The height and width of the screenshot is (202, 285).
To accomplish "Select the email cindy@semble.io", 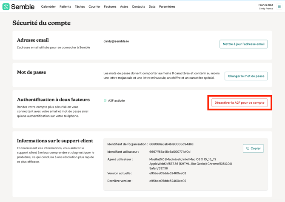I will 116,41.
